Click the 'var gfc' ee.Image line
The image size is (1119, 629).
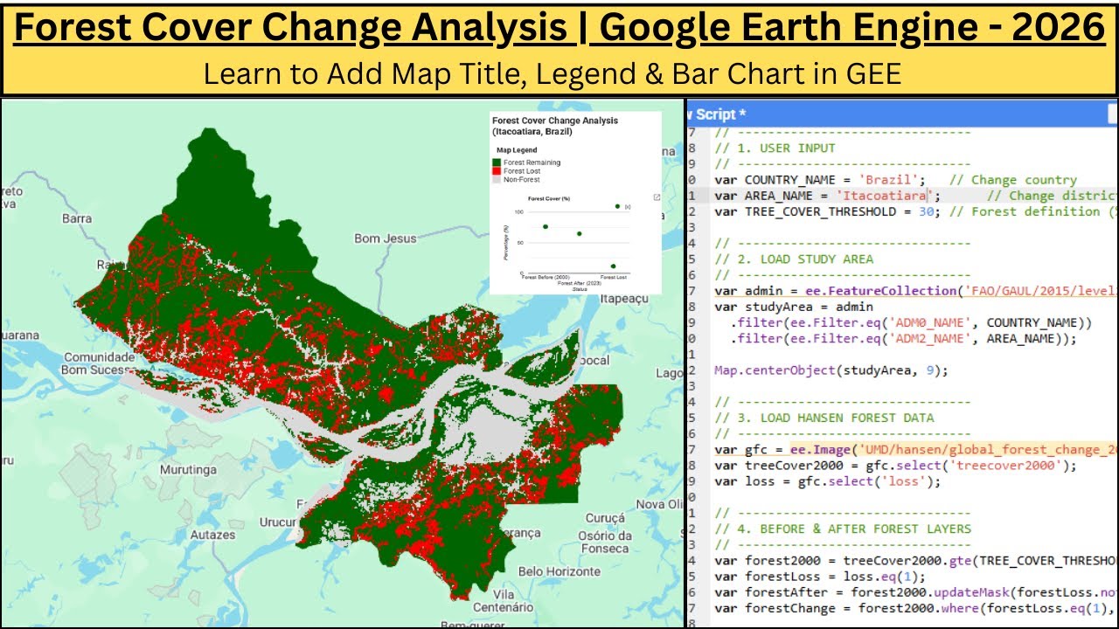coord(915,449)
